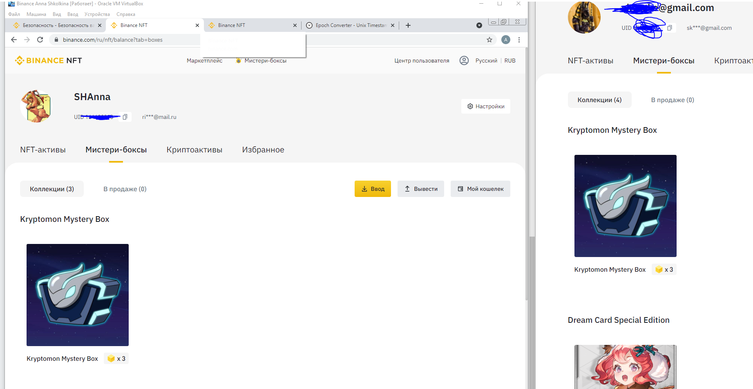Click the browser forward arrow
This screenshot has height=389, width=753.
pos(27,40)
